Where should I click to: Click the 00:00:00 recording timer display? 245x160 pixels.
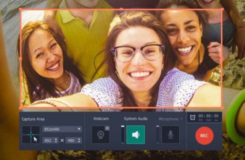point(208,116)
